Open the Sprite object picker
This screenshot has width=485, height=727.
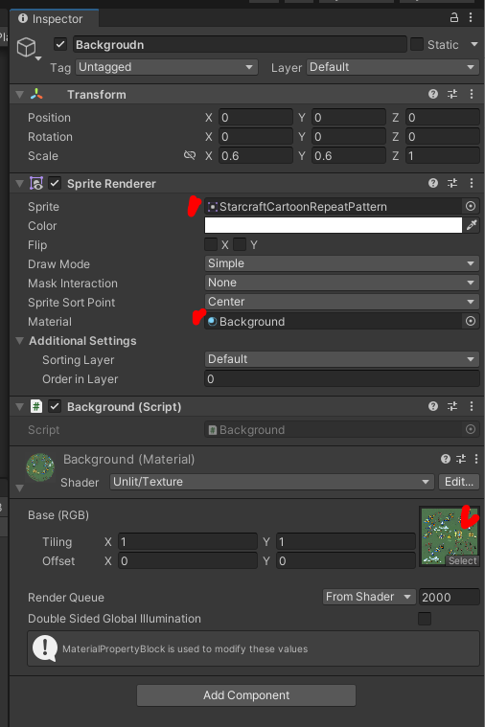[x=471, y=206]
